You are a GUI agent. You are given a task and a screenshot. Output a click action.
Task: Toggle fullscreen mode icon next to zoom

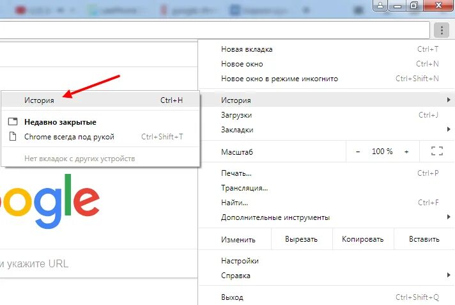click(x=436, y=152)
